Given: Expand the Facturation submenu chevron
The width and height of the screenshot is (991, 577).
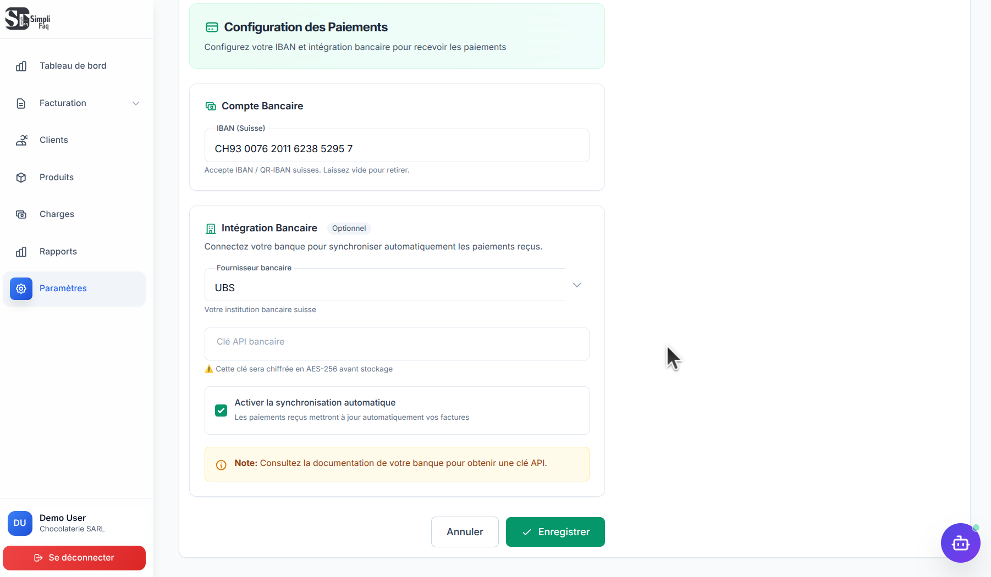Looking at the screenshot, I should pos(136,103).
